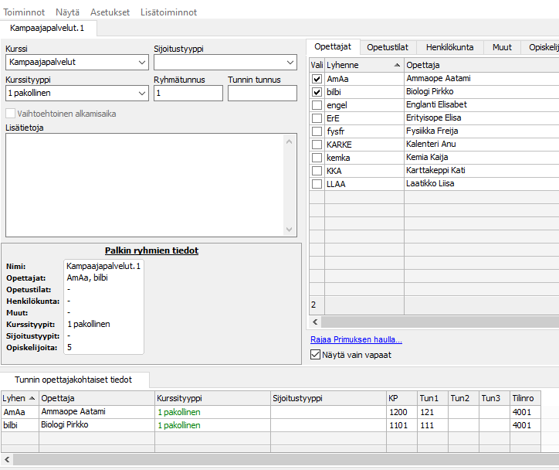Click in the Ryhmätunnus field
The width and height of the screenshot is (559, 470).
pos(188,94)
